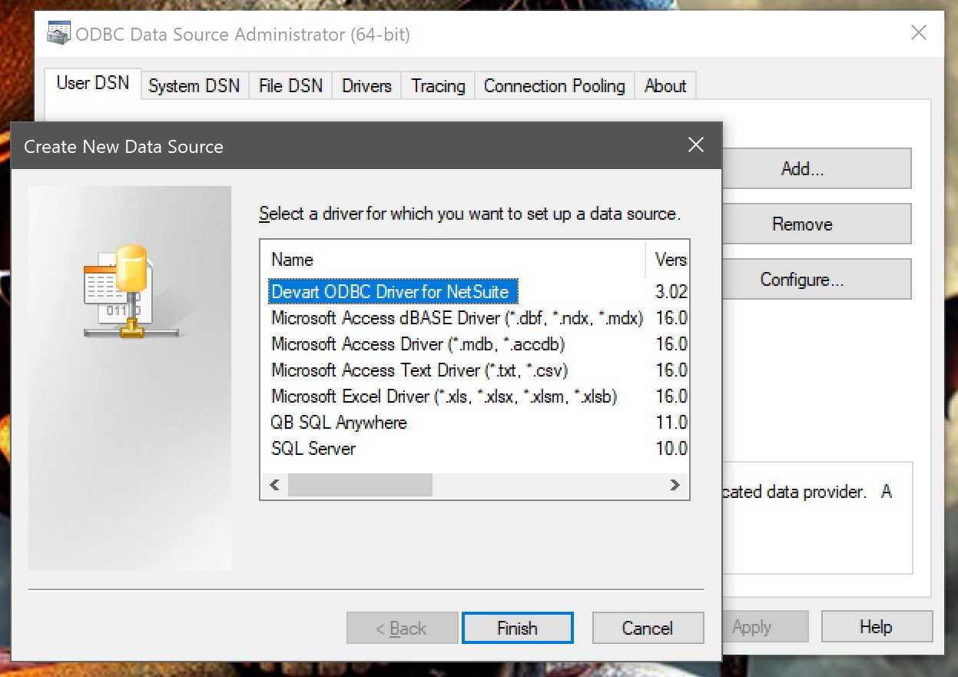This screenshot has width=958, height=677.
Task: Select Devart ODBC Driver for NetSuite
Action: click(x=394, y=292)
